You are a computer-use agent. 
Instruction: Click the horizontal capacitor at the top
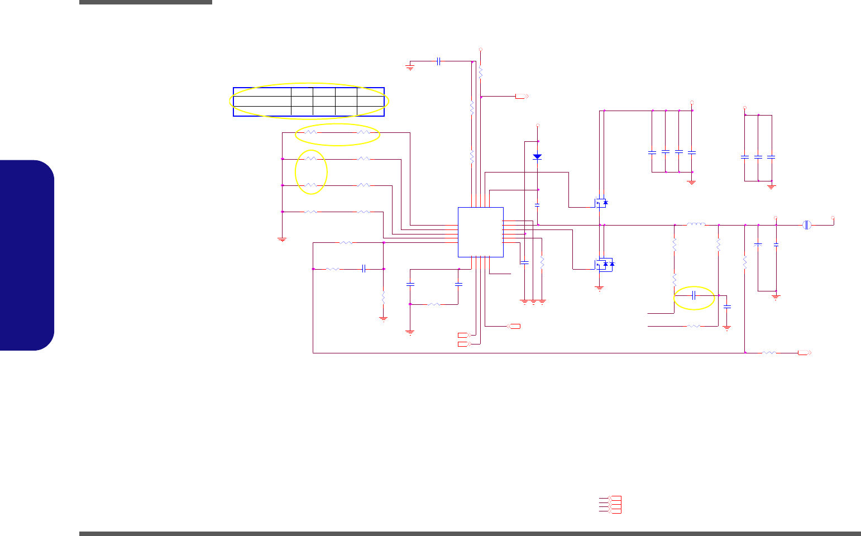pyautogui.click(x=439, y=61)
